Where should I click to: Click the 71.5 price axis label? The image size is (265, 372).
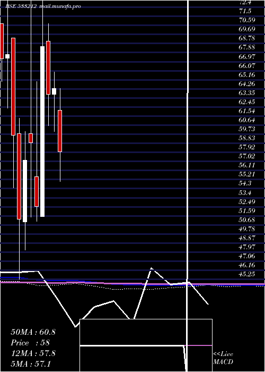(x=245, y=11)
